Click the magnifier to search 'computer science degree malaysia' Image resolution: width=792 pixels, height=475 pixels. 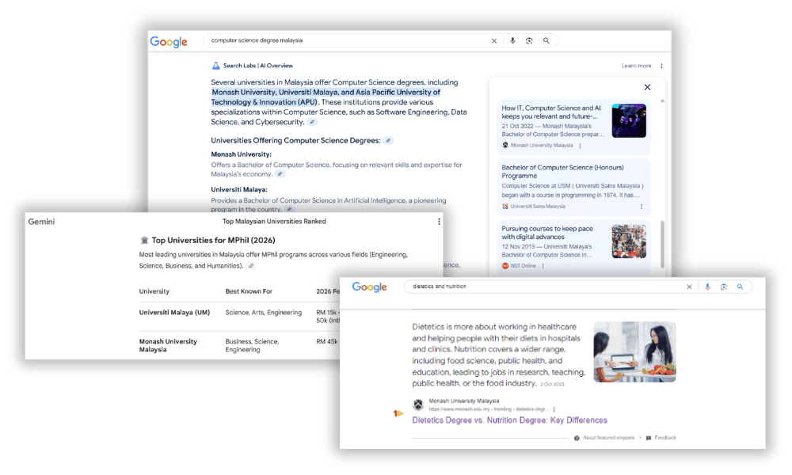point(546,40)
